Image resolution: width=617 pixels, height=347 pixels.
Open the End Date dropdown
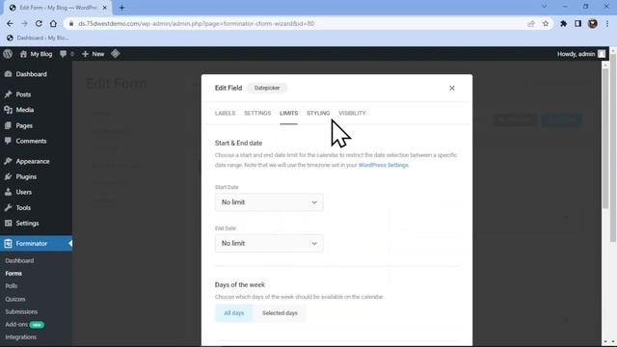point(269,243)
